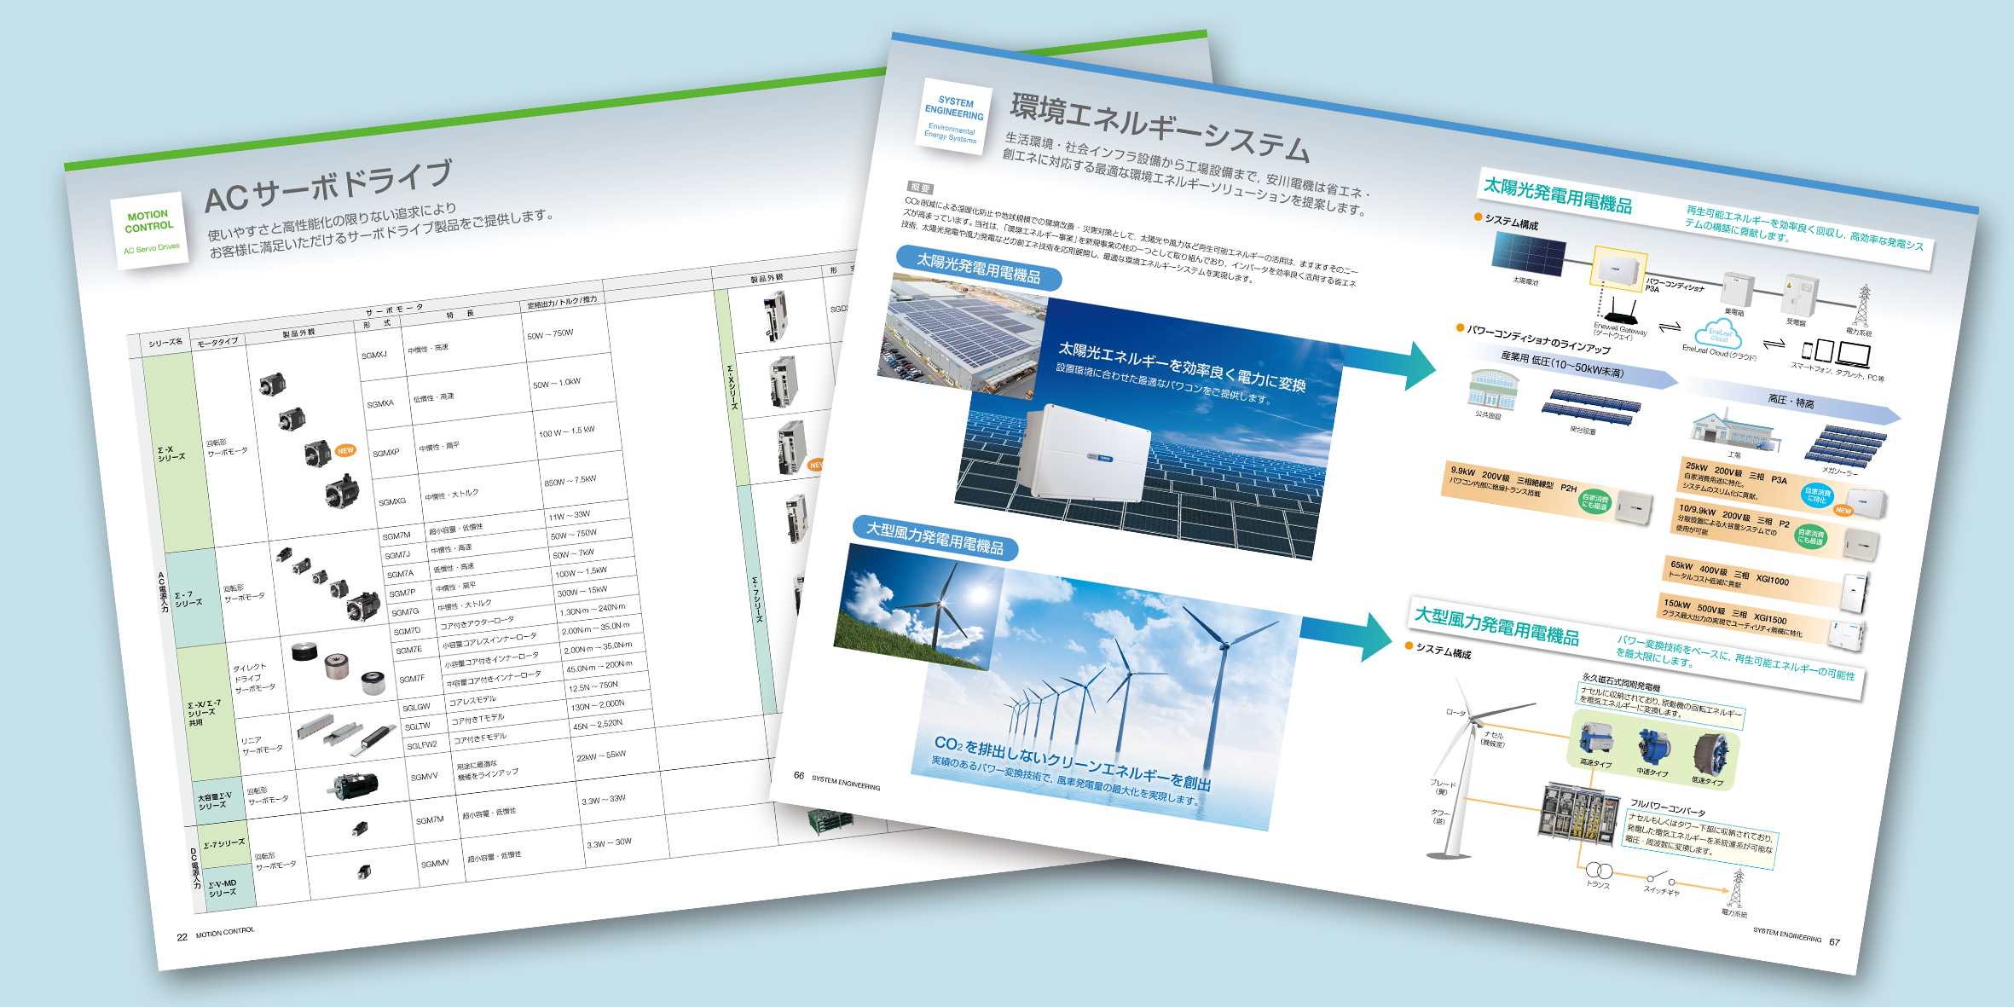The image size is (2014, 1007).
Task: Click the 22kW ~ 55kW rated output value
Action: click(x=601, y=756)
